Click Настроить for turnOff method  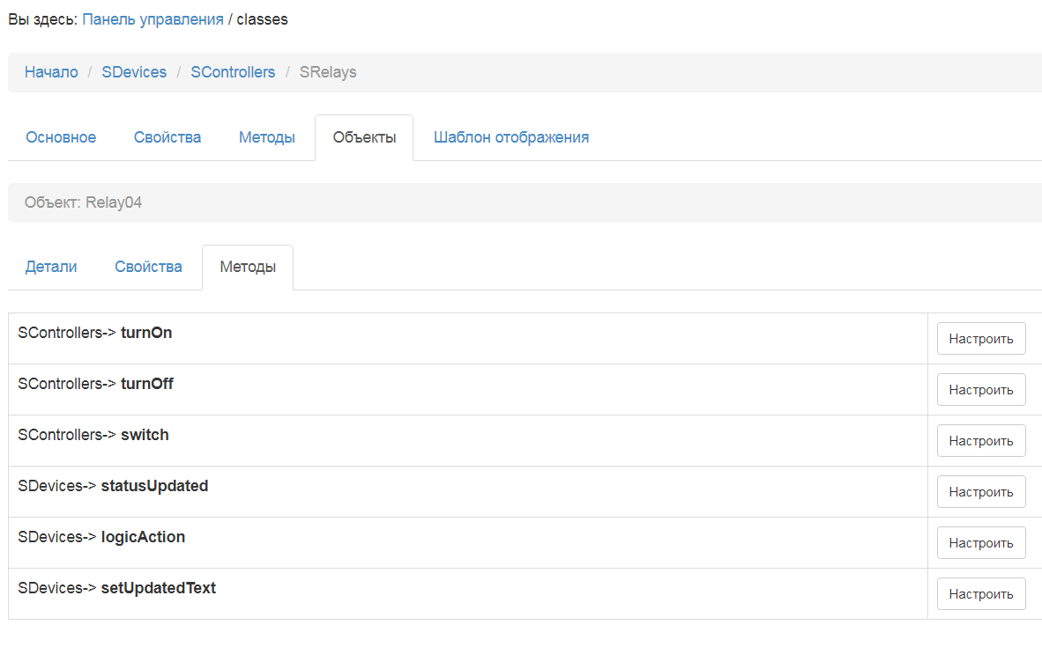980,390
